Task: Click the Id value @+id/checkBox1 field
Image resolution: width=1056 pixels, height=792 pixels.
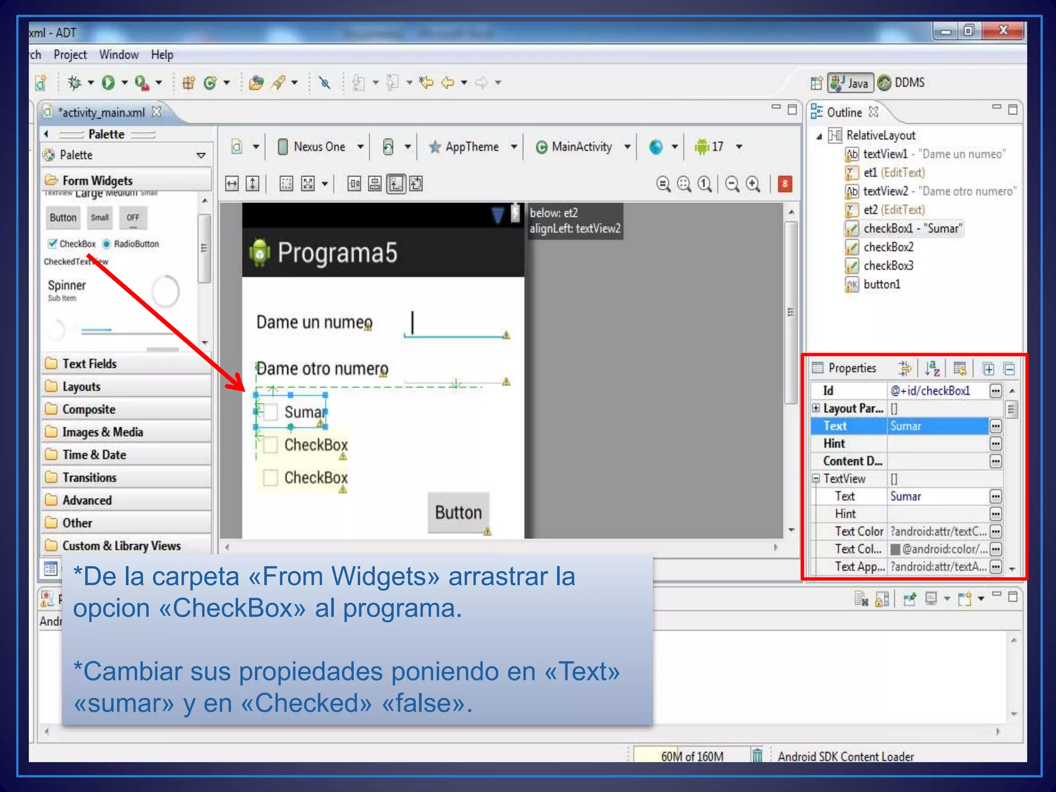Action: [x=938, y=391]
